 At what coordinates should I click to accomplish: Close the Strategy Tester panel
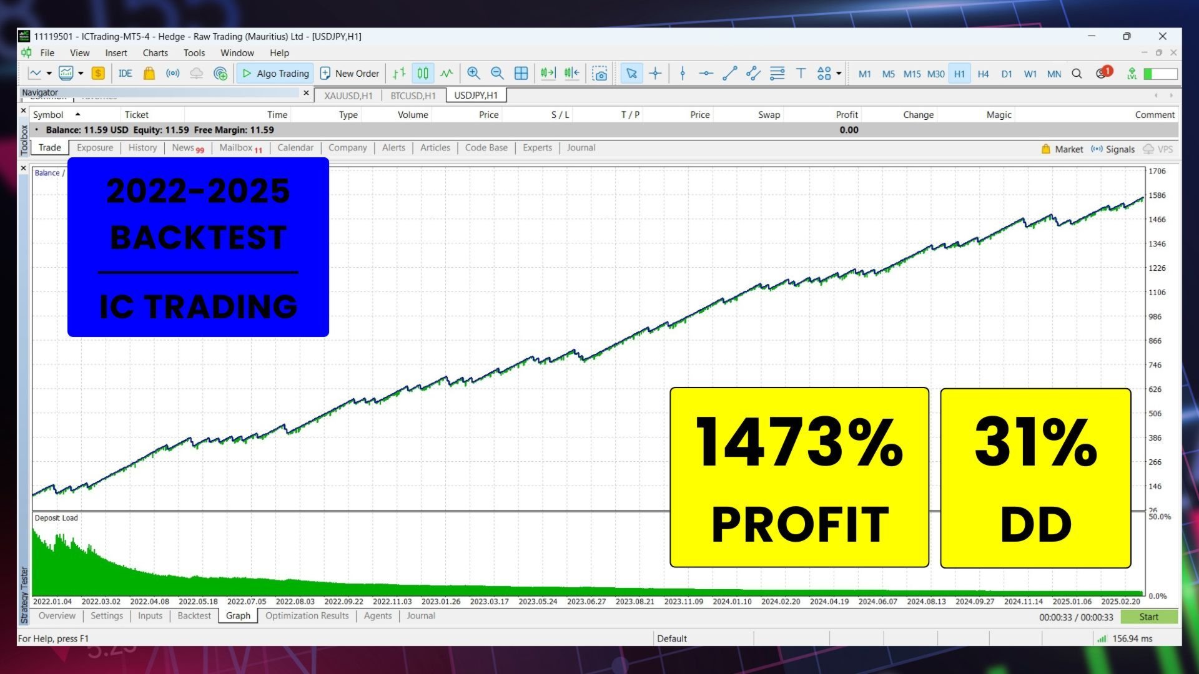(x=24, y=168)
